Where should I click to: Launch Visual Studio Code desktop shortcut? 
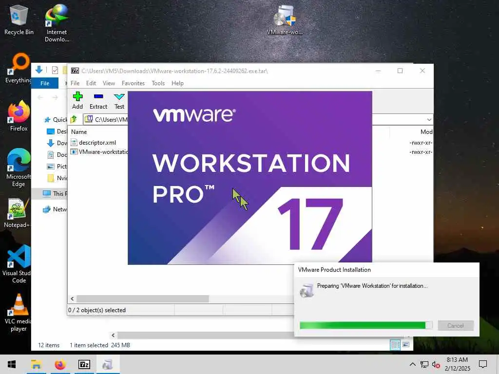(x=18, y=264)
